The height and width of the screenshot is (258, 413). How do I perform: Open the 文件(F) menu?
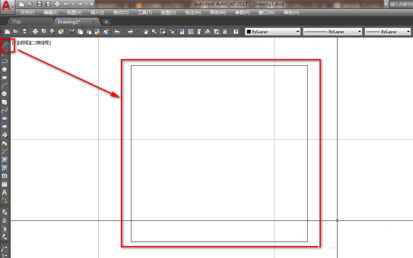coord(28,13)
